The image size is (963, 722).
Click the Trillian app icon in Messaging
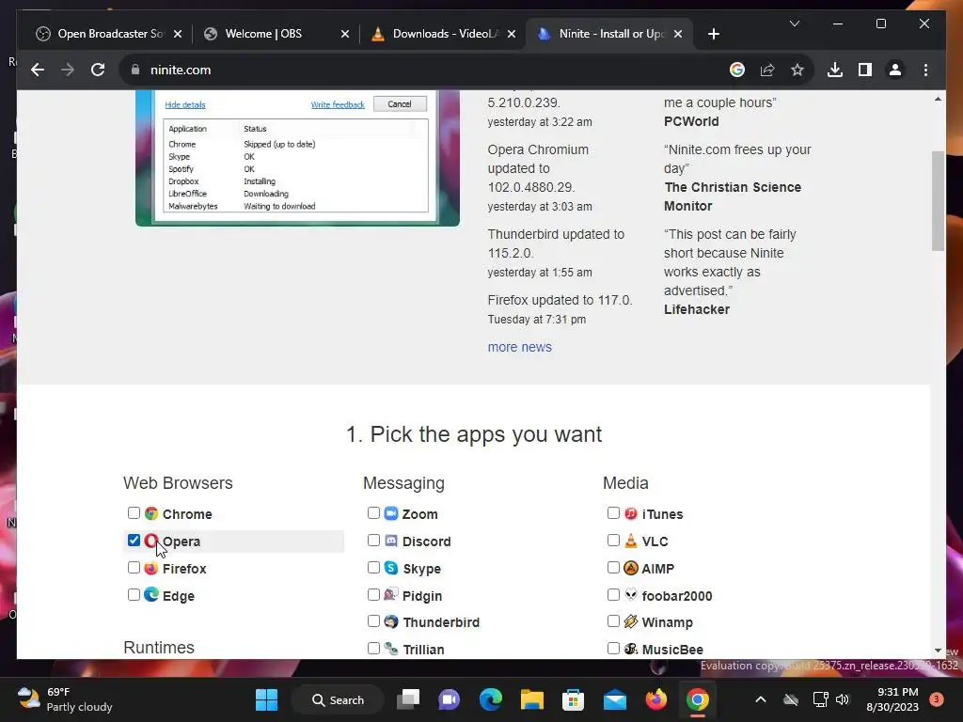tap(391, 649)
